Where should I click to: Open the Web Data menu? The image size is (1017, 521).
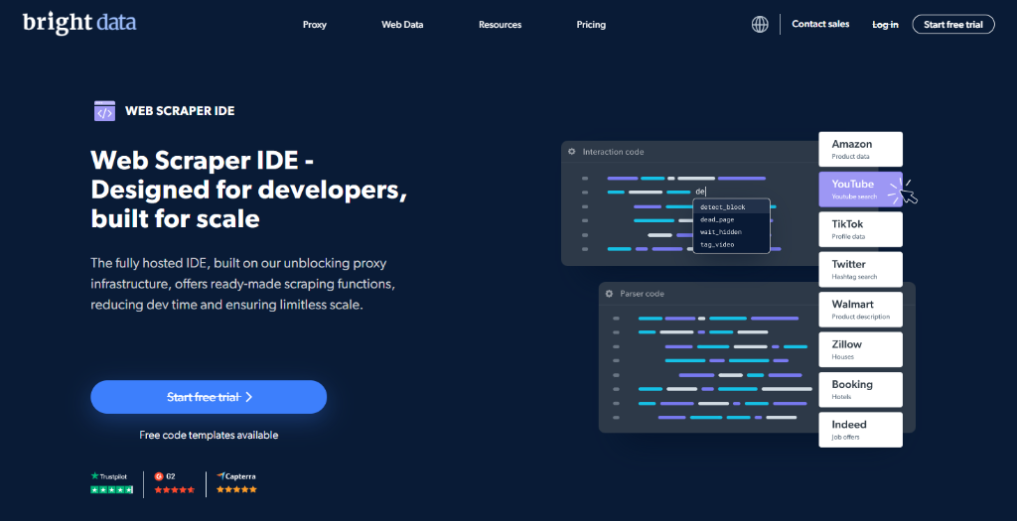[402, 25]
